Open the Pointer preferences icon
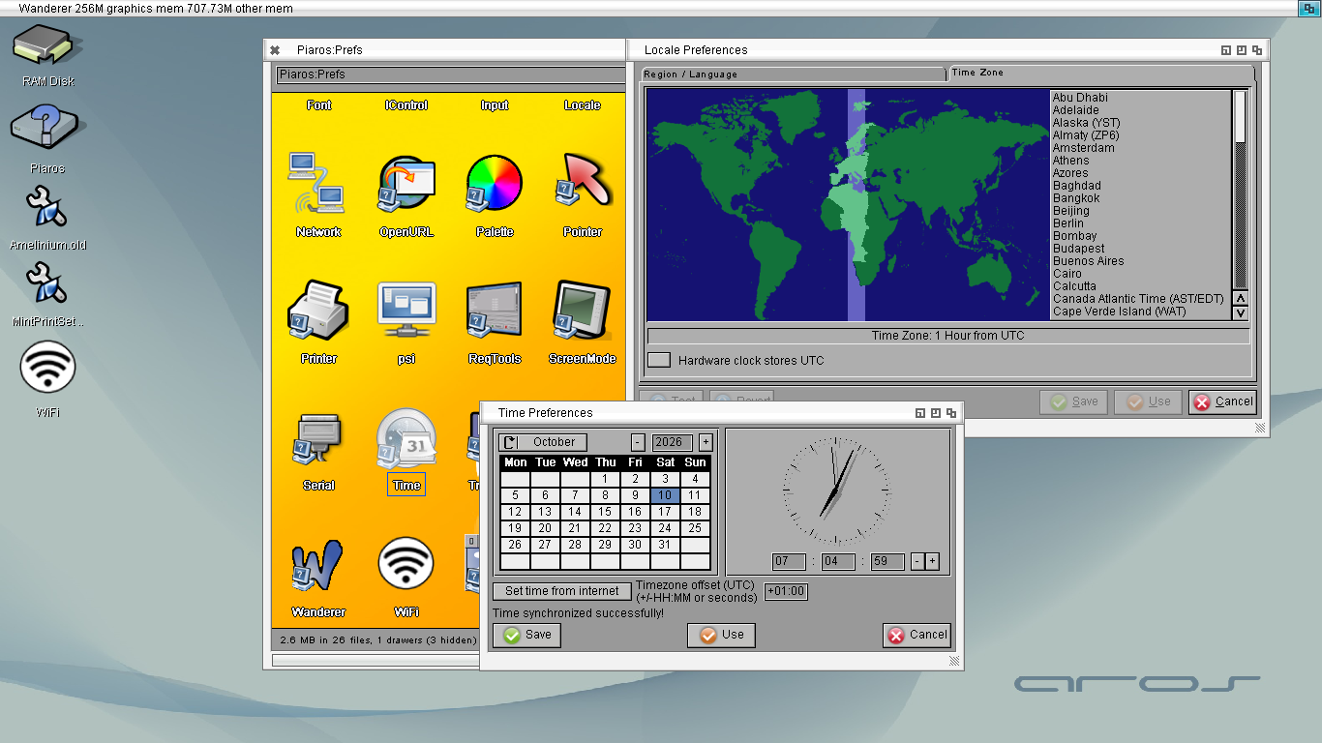This screenshot has height=743, width=1322. click(x=583, y=181)
